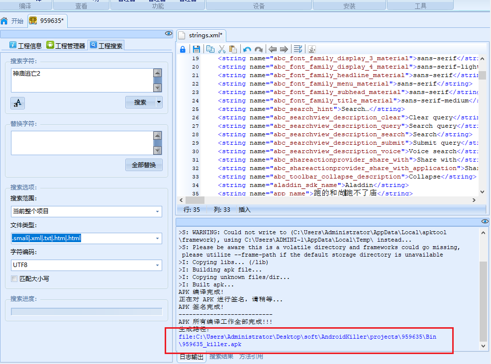491x364 pixels.
Task: Save strings.xml with the floppy disk icon
Action: 196,49
